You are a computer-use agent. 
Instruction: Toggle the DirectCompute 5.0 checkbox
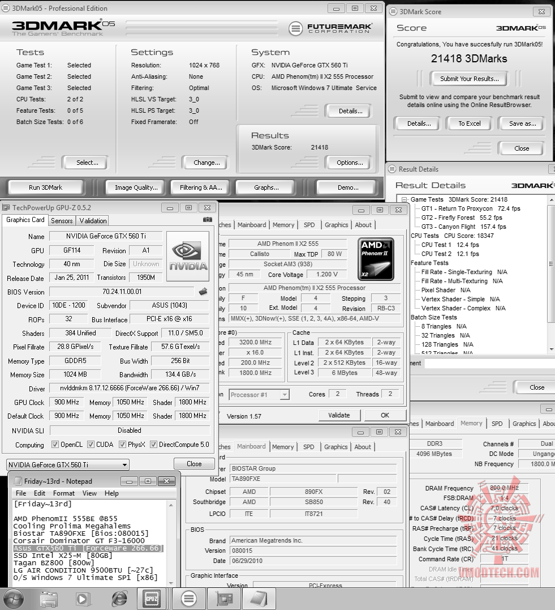(x=153, y=444)
